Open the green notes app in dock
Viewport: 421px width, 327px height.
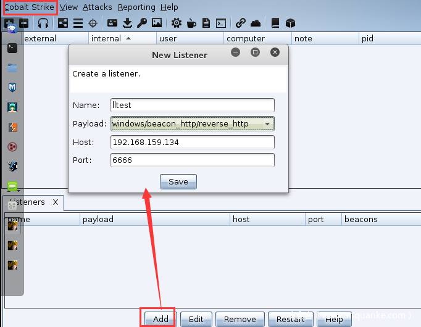pos(12,186)
